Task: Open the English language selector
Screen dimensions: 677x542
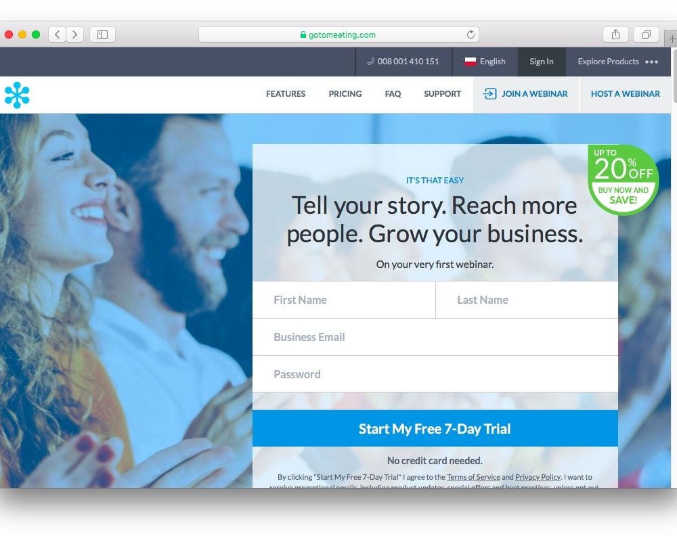Action: click(485, 62)
